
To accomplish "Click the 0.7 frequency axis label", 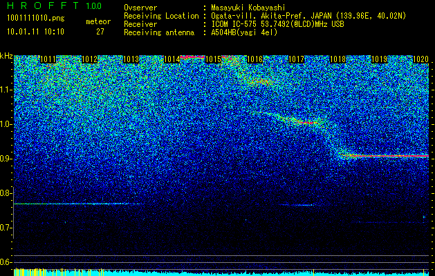I will click(x=6, y=228).
